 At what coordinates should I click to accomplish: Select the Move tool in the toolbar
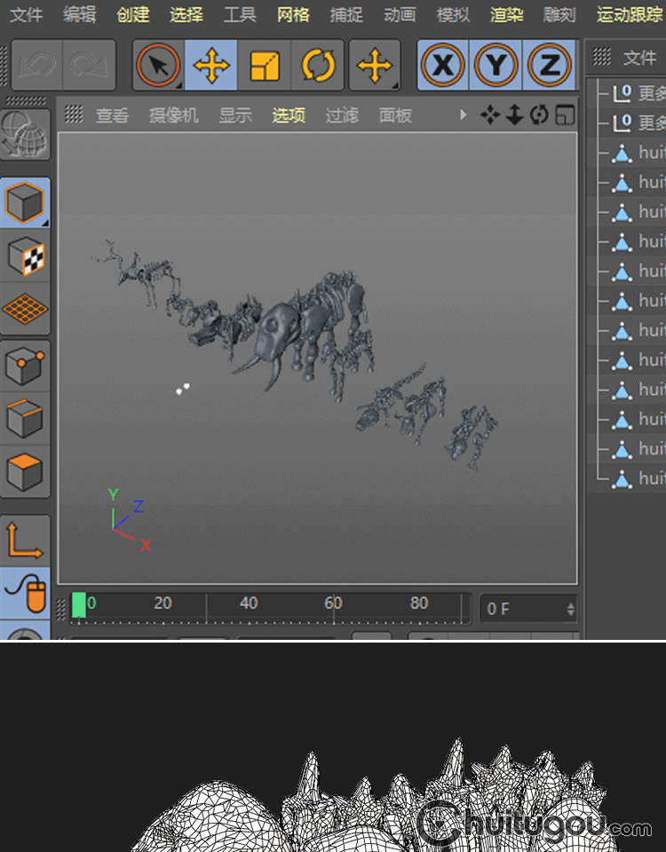pyautogui.click(x=211, y=66)
